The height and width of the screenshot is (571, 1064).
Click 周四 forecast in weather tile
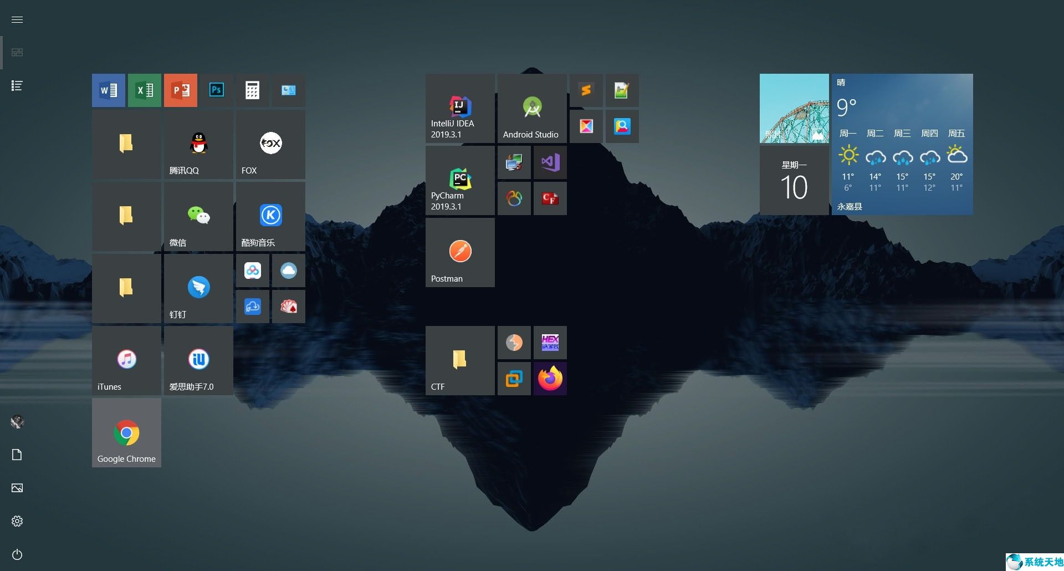pos(929,160)
